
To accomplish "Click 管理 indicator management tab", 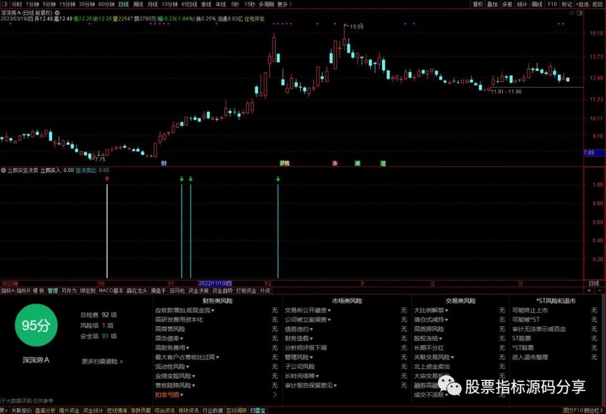I will tap(53, 290).
